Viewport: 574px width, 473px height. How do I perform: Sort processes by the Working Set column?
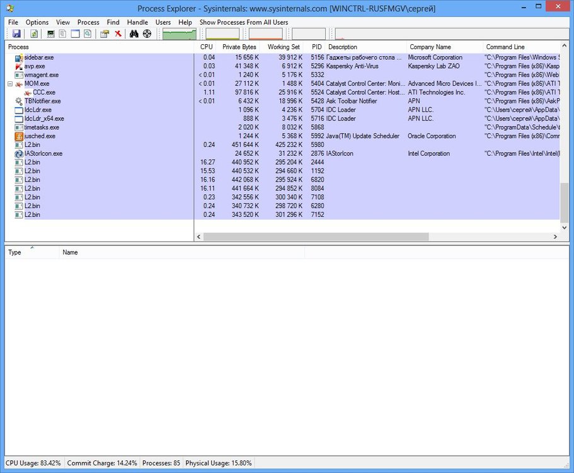click(x=283, y=47)
